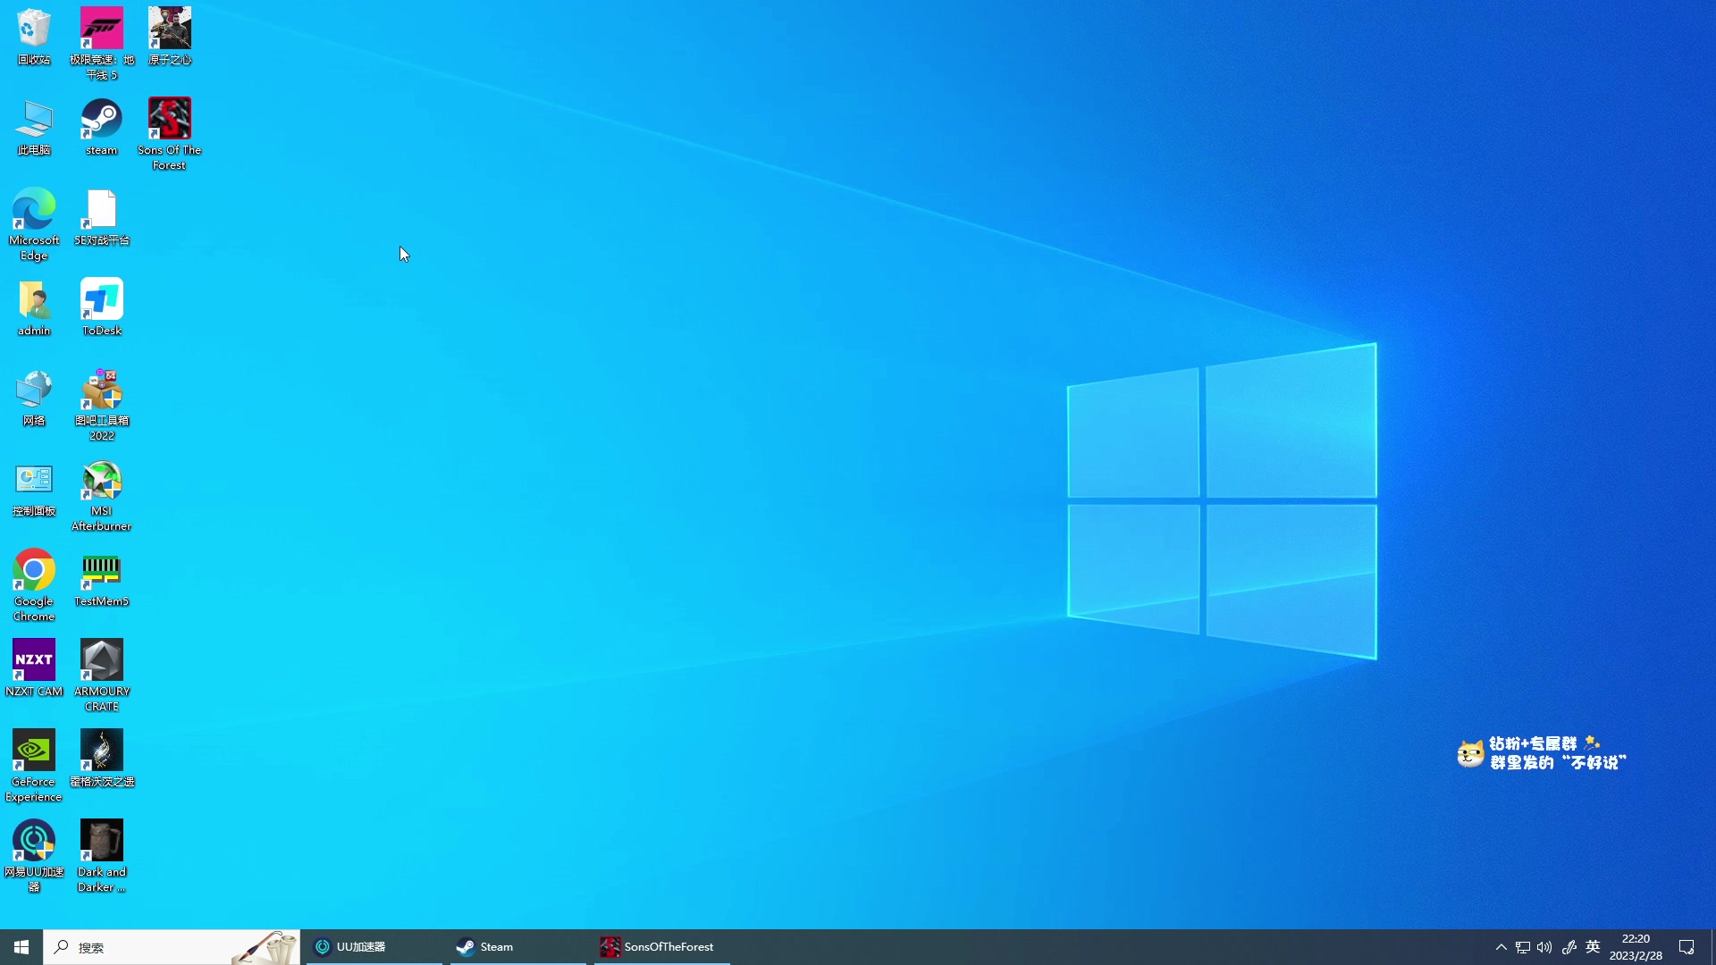Open the volume speaker tray icon

pos(1544,947)
